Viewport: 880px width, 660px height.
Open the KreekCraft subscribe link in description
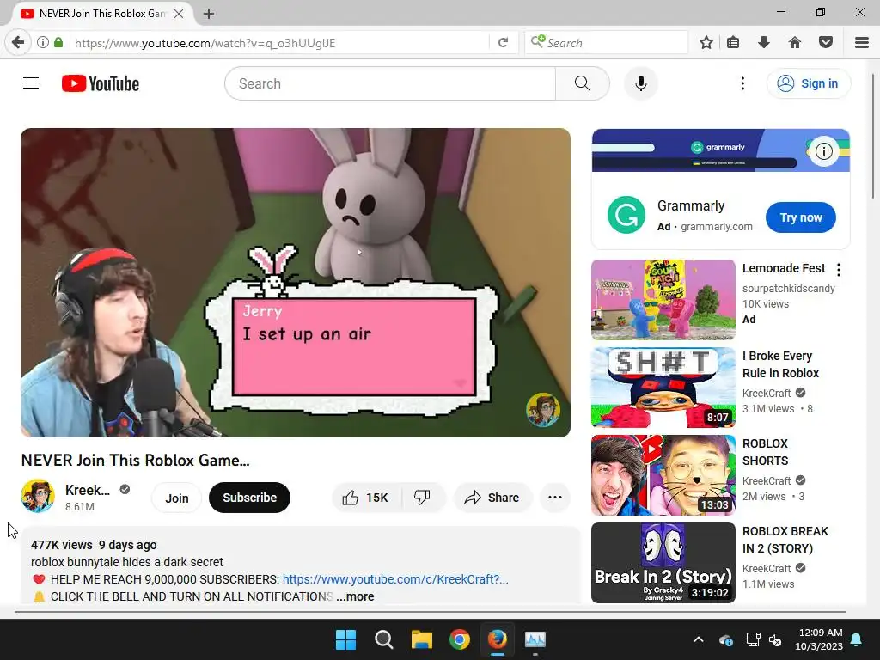point(395,579)
